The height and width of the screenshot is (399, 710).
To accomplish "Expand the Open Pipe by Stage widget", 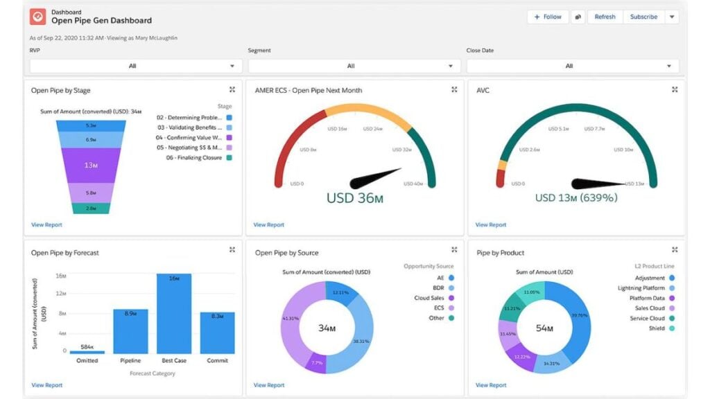I will tap(232, 89).
